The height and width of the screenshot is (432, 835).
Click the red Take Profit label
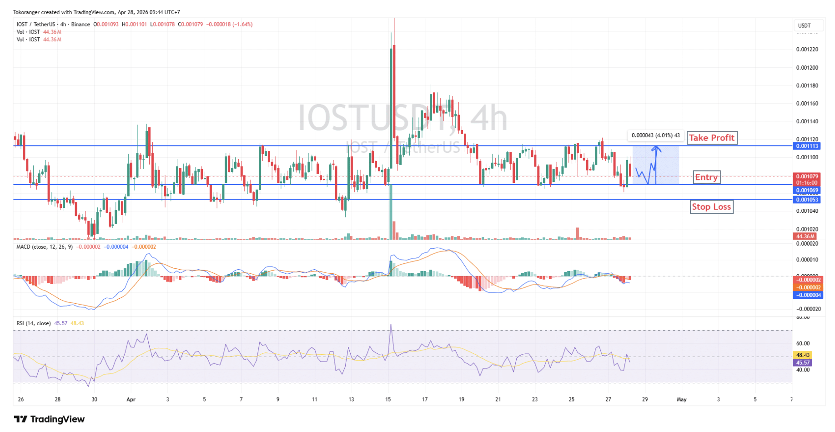[711, 138]
